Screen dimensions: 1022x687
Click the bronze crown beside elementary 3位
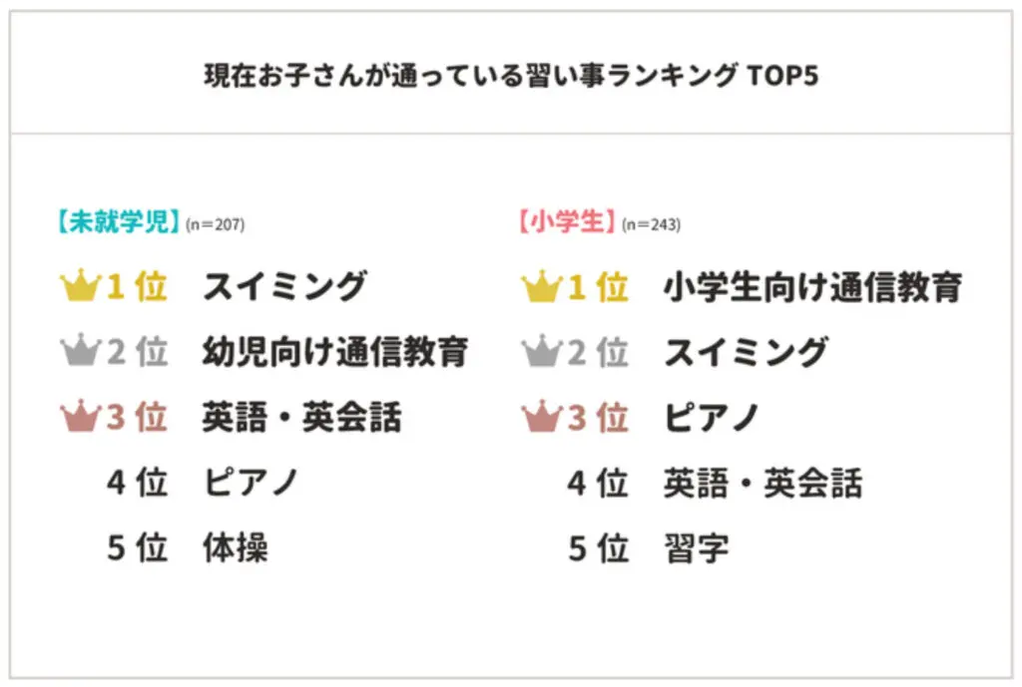(x=540, y=418)
